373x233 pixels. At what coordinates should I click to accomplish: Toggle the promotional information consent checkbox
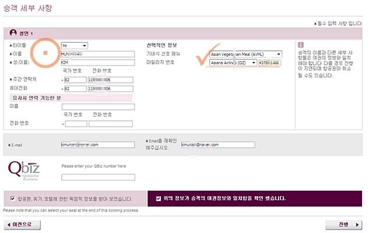(x=13, y=199)
